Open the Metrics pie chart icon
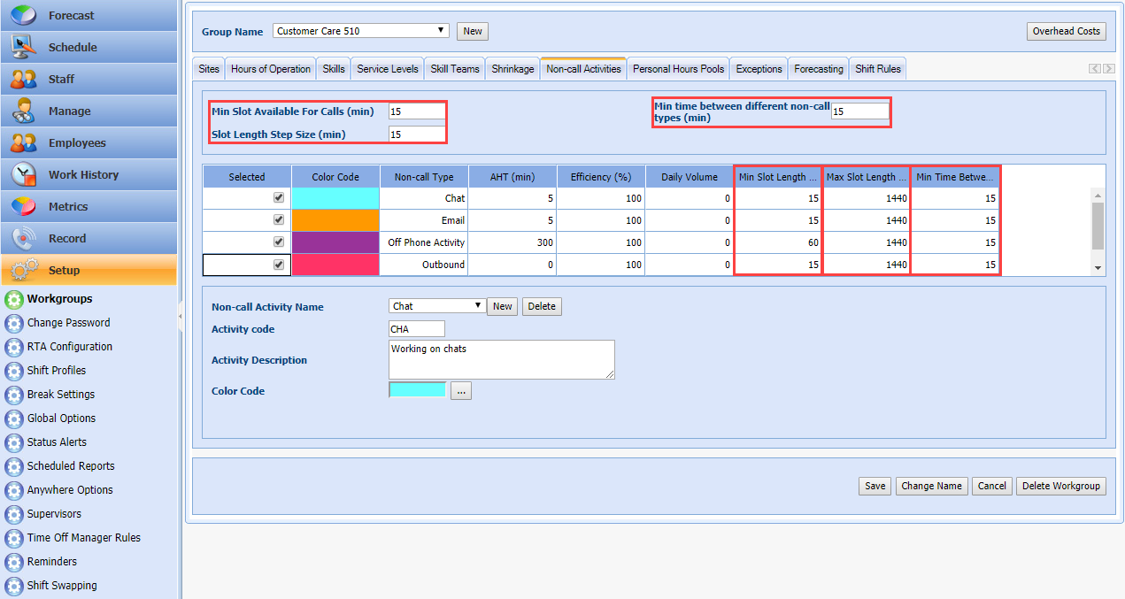Screen dimensions: 1125x599 (x=23, y=206)
